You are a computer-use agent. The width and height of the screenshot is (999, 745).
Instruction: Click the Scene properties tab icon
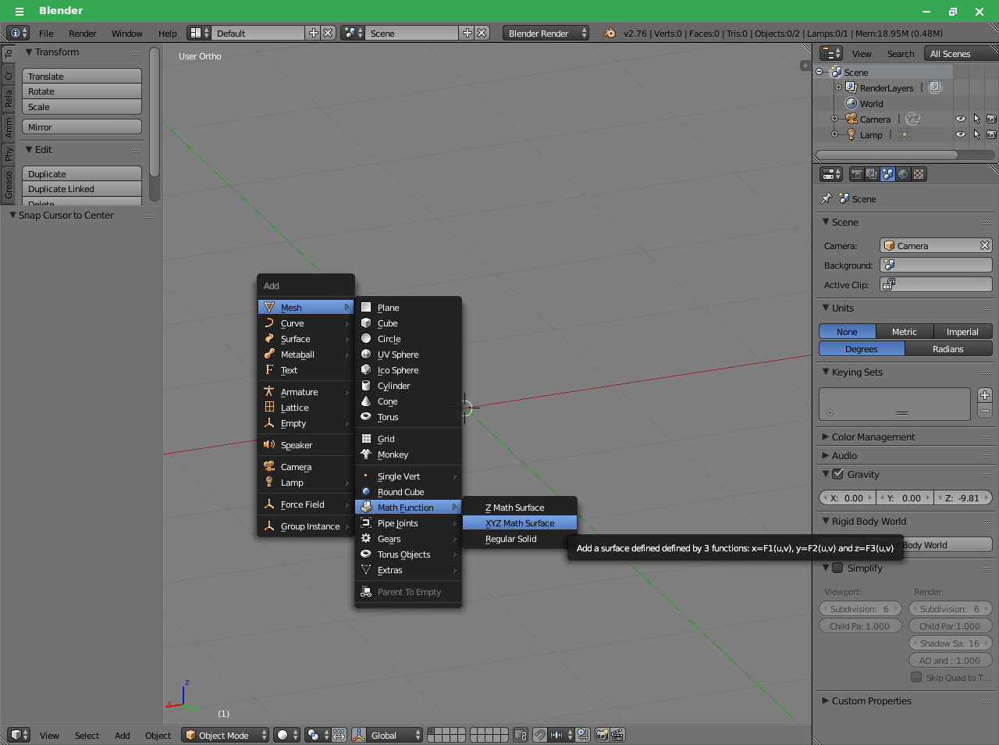pyautogui.click(x=887, y=174)
